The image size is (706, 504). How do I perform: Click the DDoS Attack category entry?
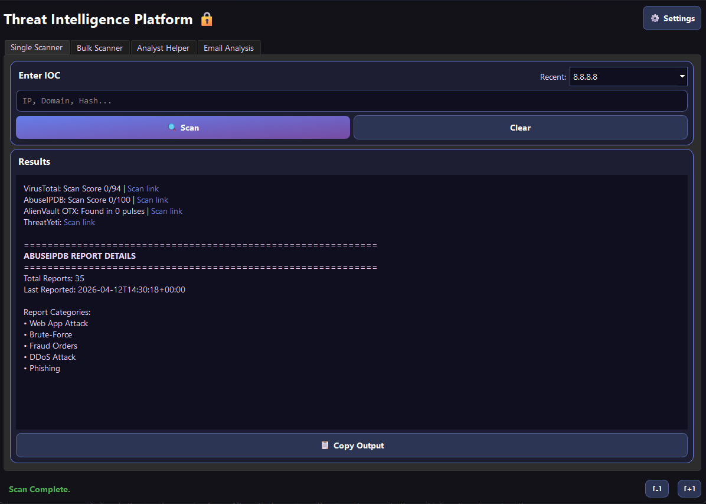(x=52, y=357)
